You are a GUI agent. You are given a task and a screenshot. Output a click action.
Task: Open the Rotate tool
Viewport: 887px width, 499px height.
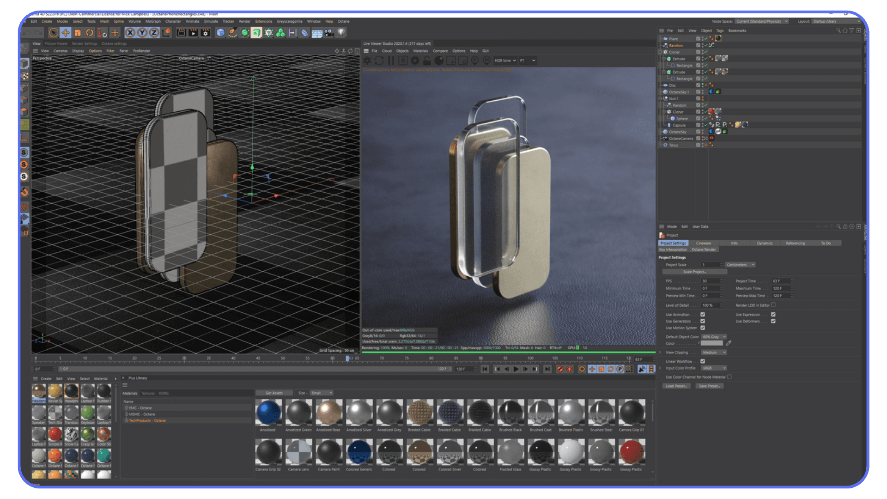(x=90, y=32)
